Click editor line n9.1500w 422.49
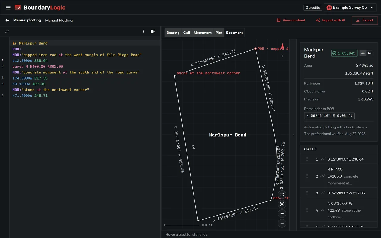 29,84
